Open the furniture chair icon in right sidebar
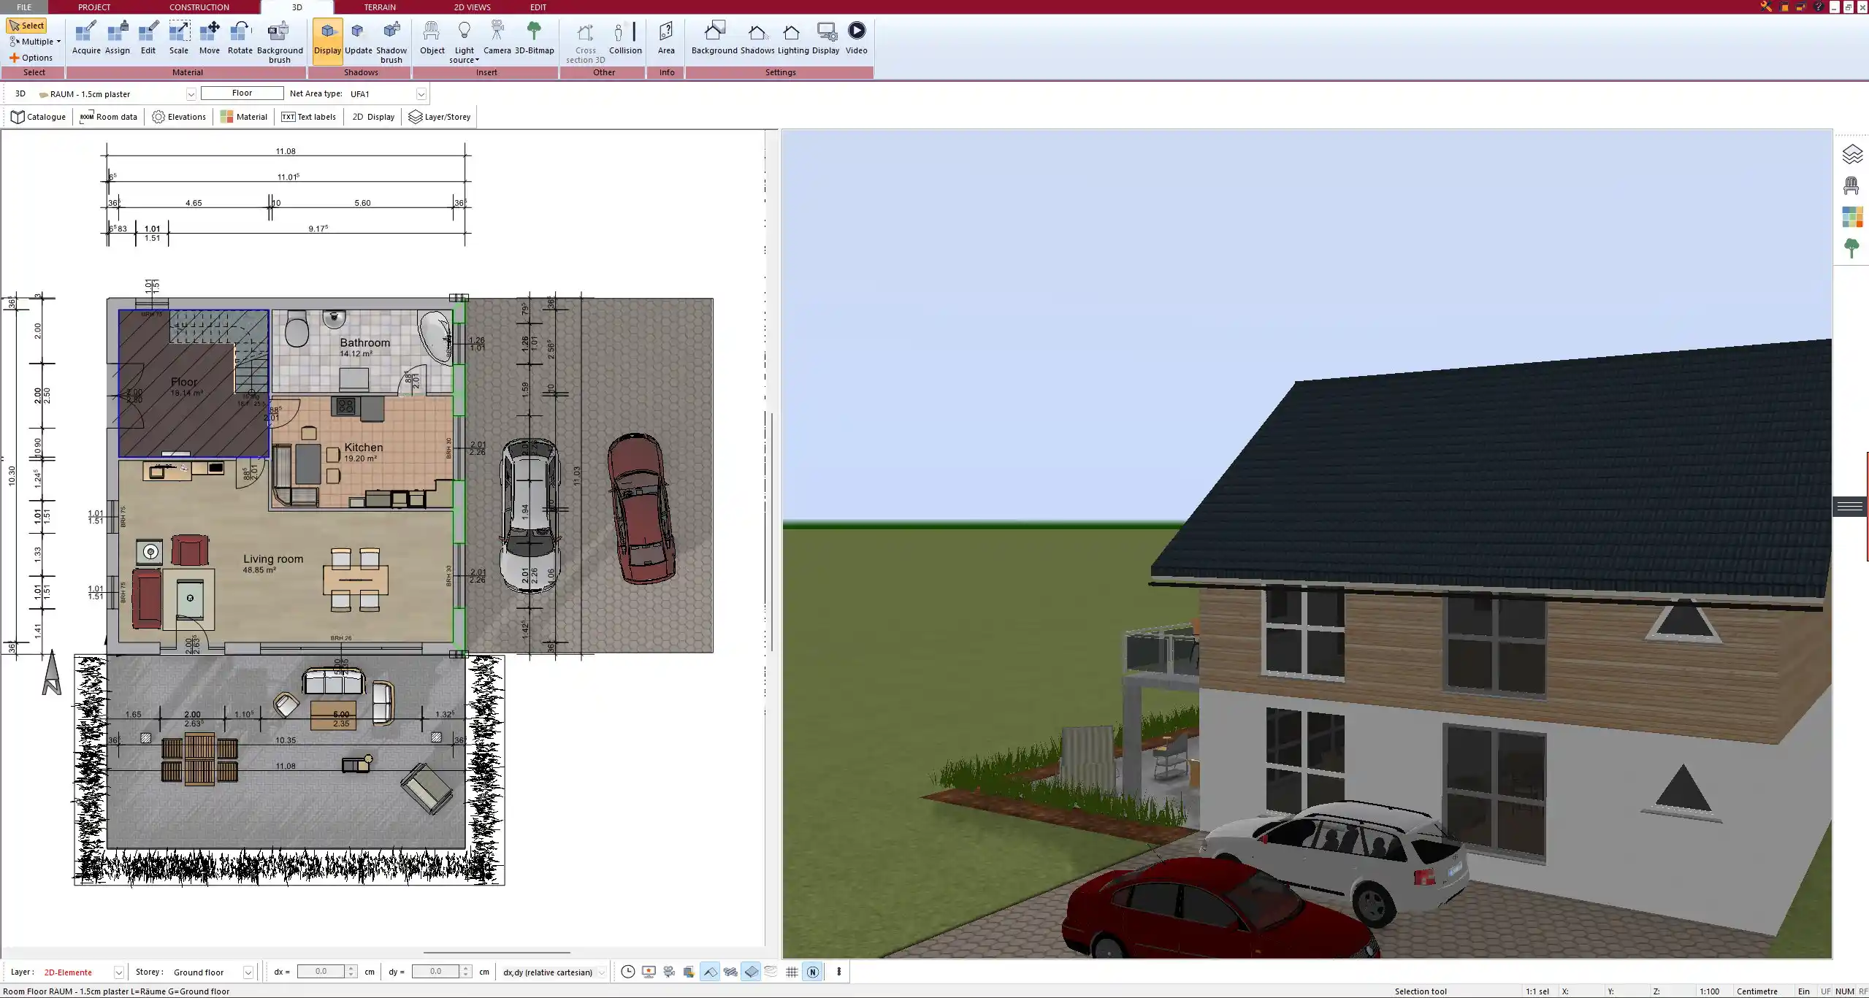1869x998 pixels. click(1851, 185)
